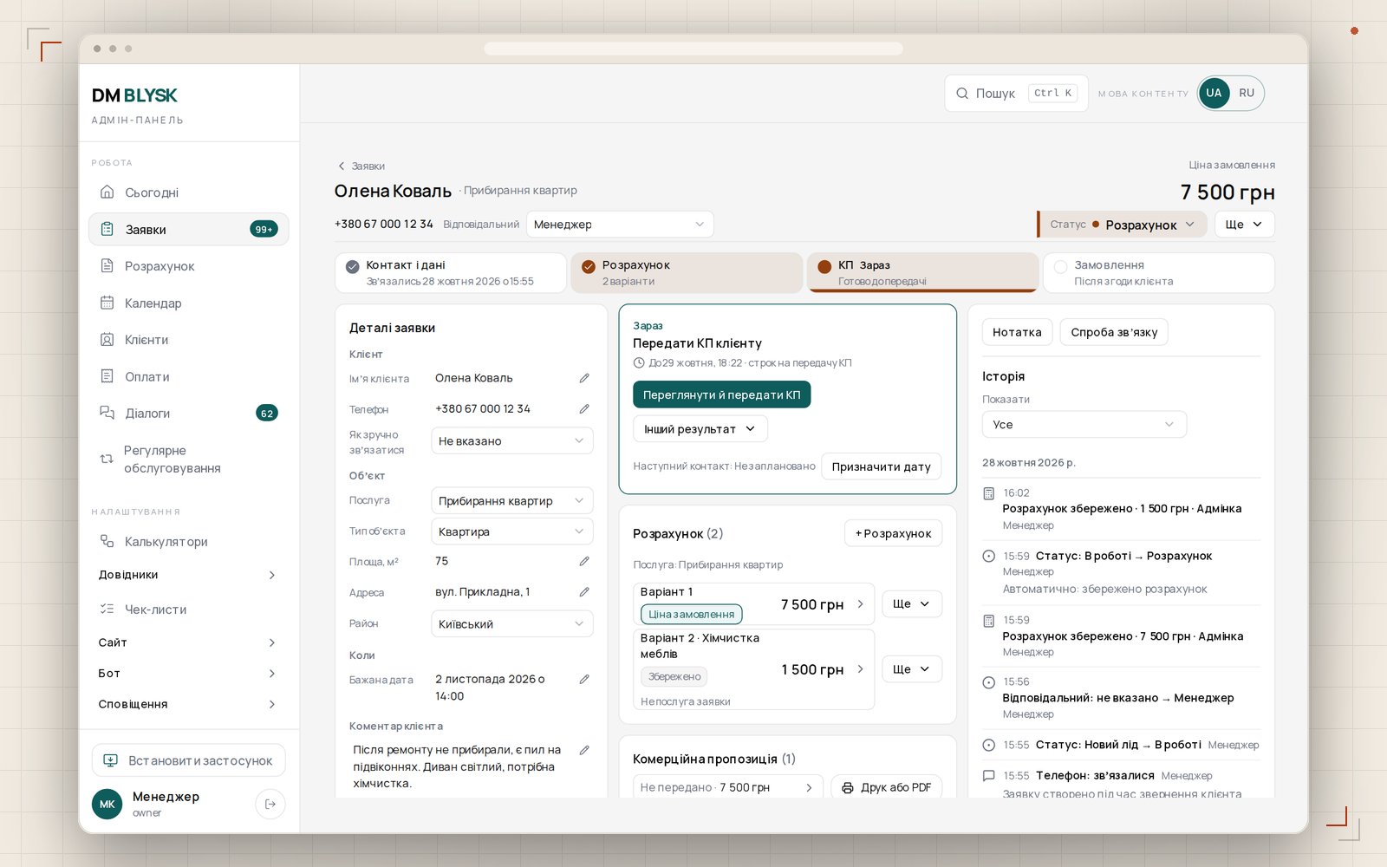Screen dimensions: 1387x867
Task: Click the Спроба зв'язку button
Action: pyautogui.click(x=1114, y=332)
